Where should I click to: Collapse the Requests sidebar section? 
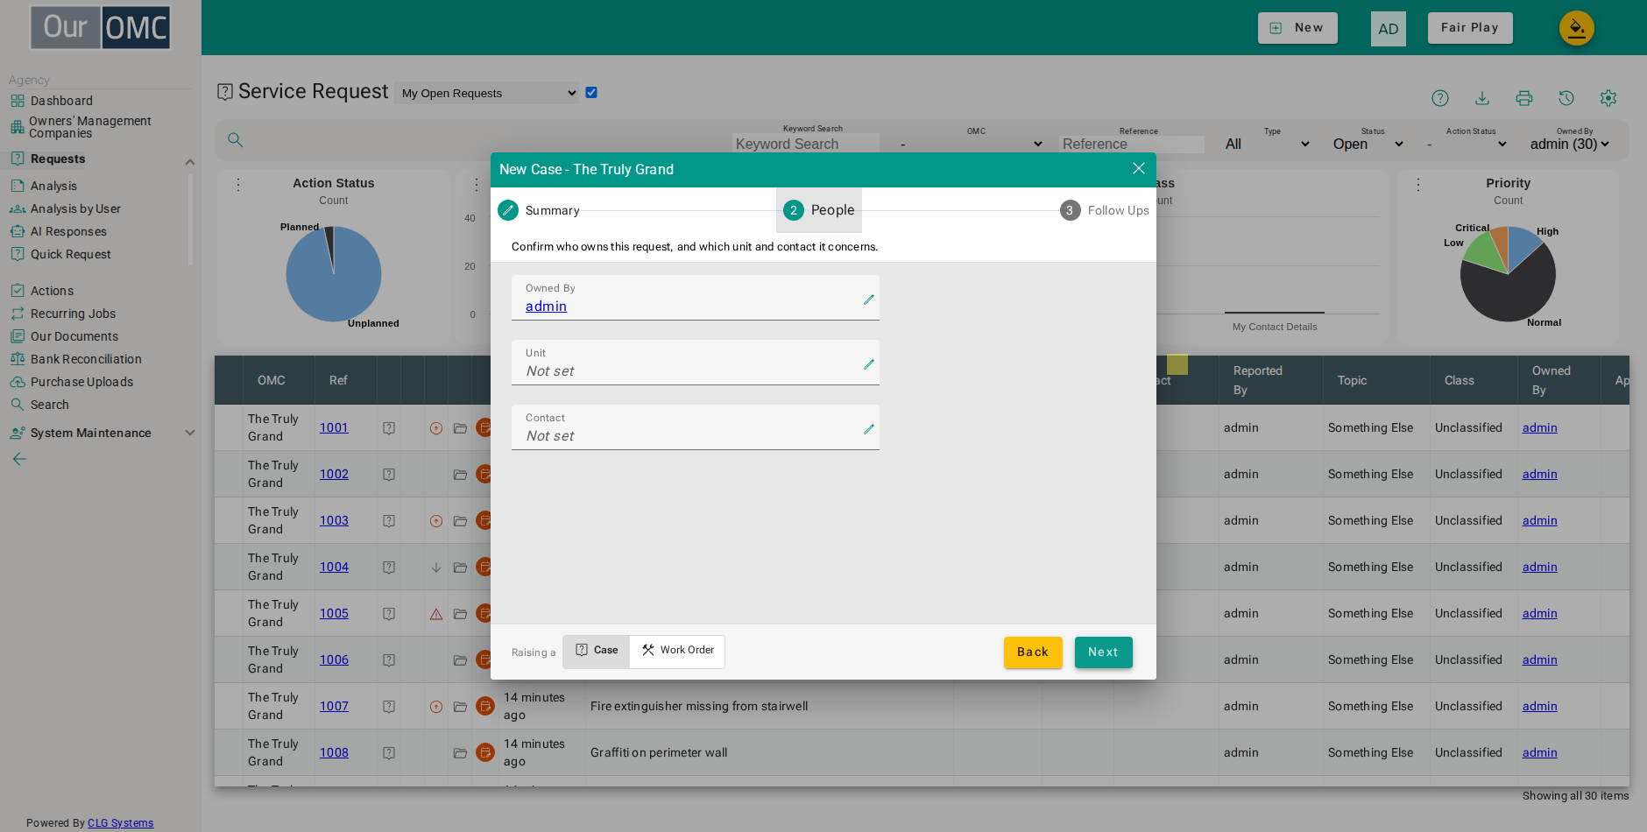point(190,161)
